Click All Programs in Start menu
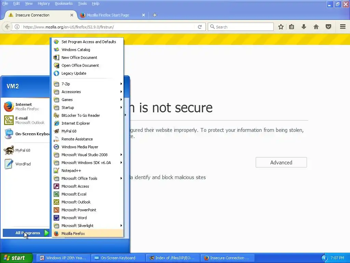Screen dimensions: 350x263 pyautogui.click(x=26, y=233)
